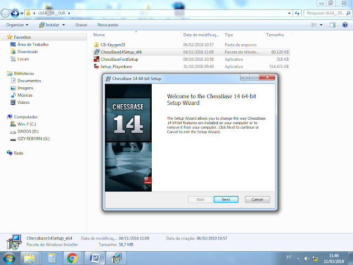This screenshot has width=353, height=265.
Task: Open the Organizar menu
Action: coord(17,25)
